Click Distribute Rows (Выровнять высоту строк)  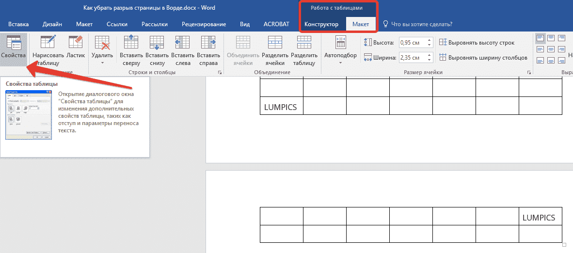pos(477,43)
